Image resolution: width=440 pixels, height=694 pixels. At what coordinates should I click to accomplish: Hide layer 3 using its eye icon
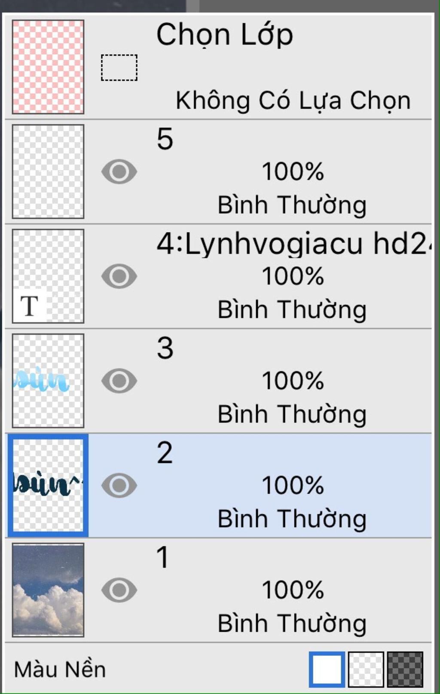coord(119,381)
